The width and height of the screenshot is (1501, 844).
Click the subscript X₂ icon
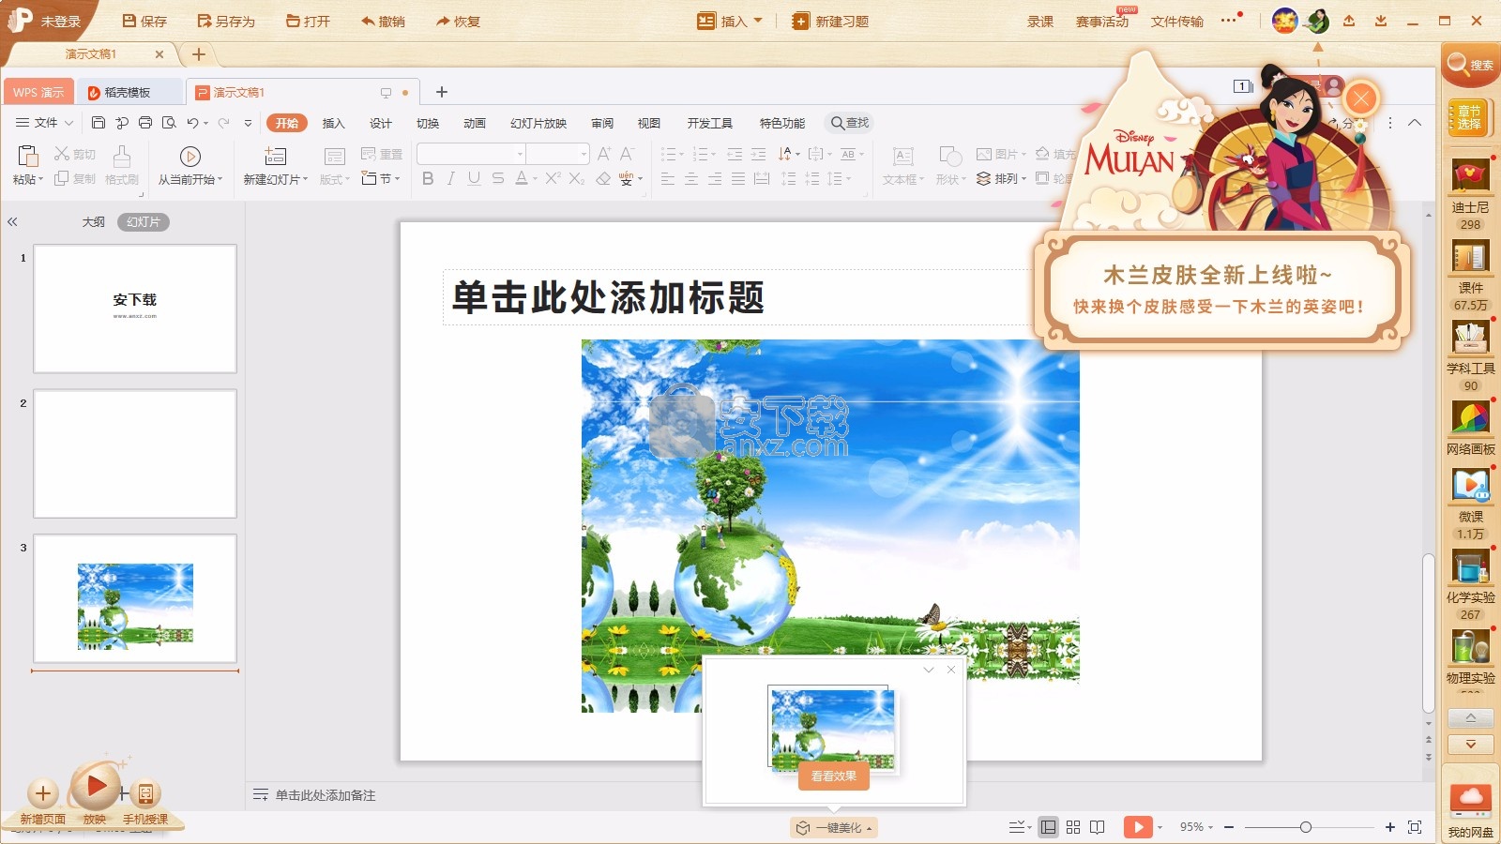pyautogui.click(x=577, y=178)
